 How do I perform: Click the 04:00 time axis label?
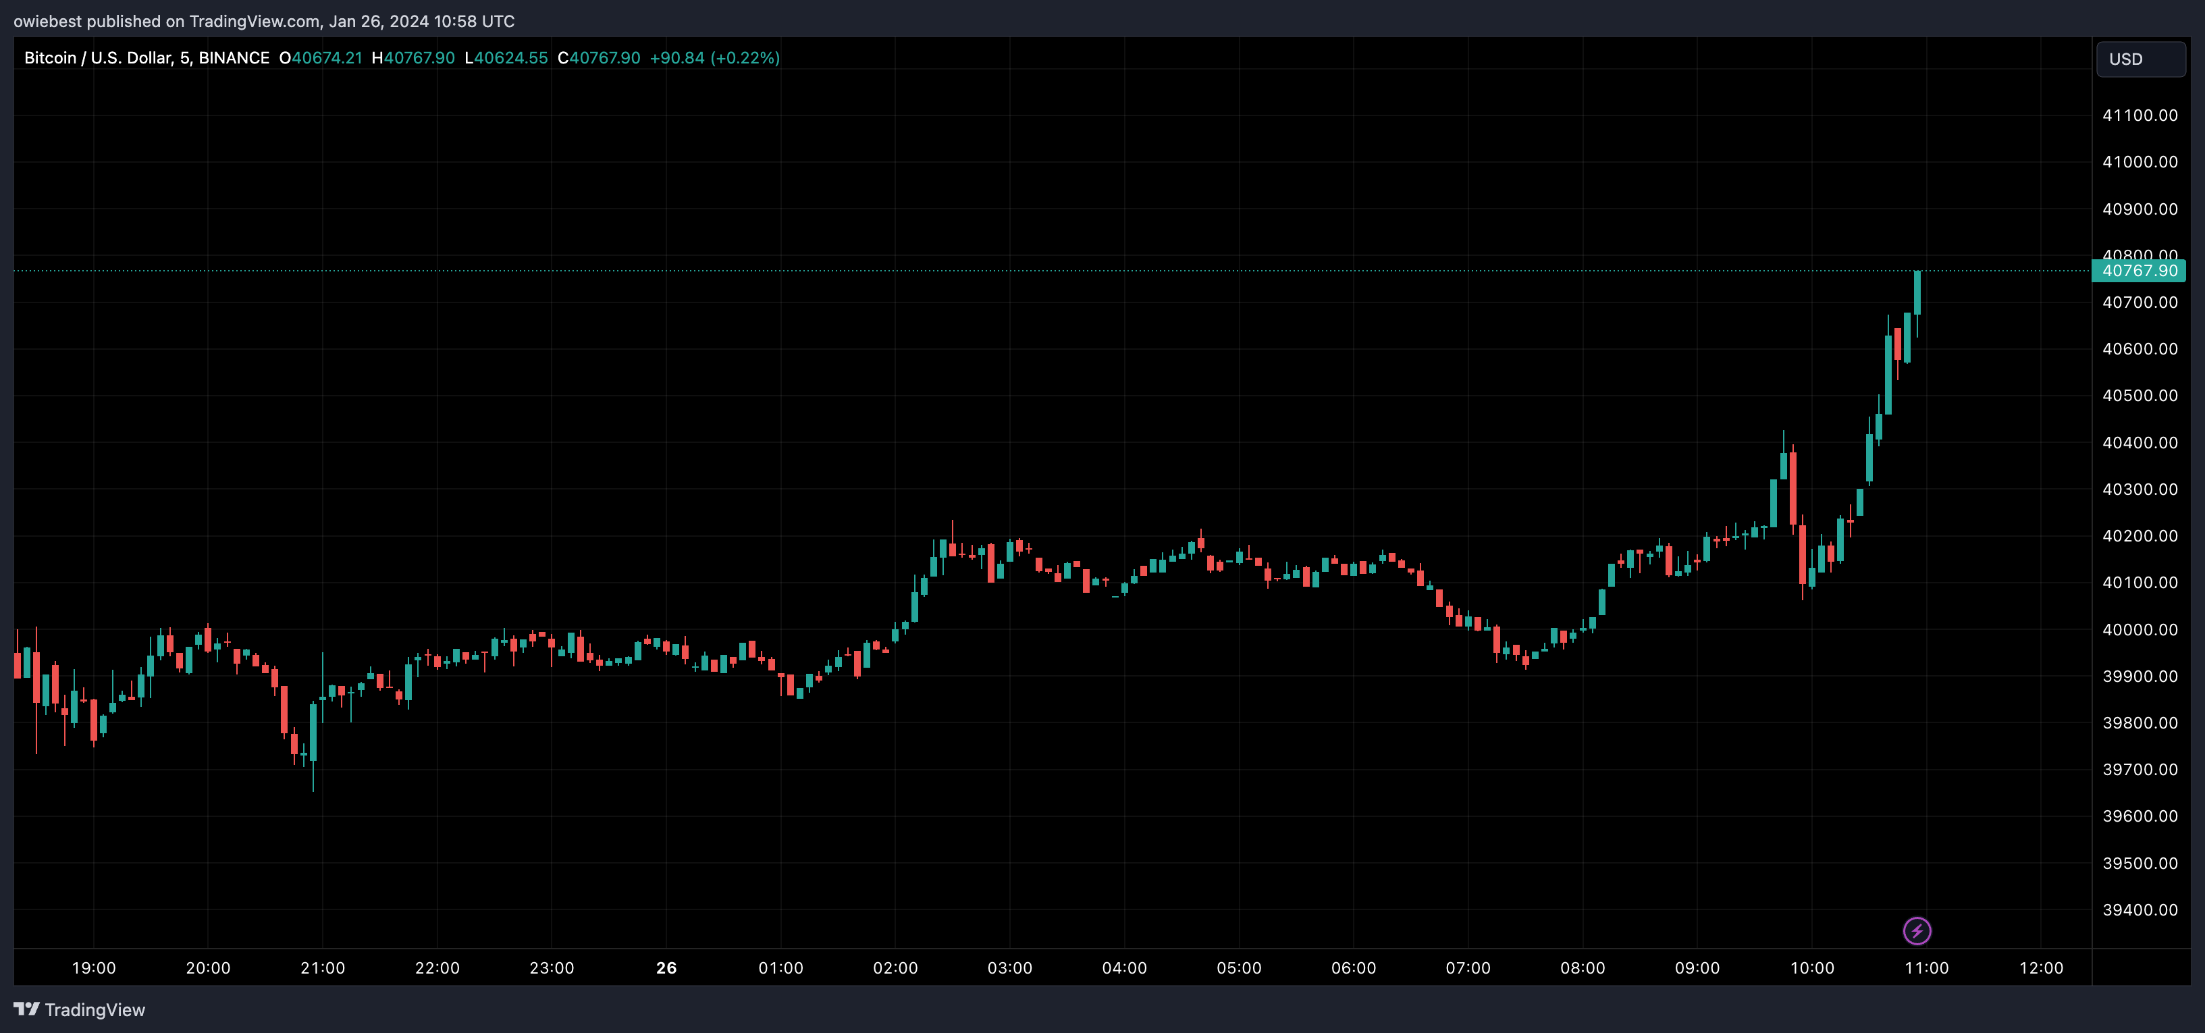[x=1125, y=968]
